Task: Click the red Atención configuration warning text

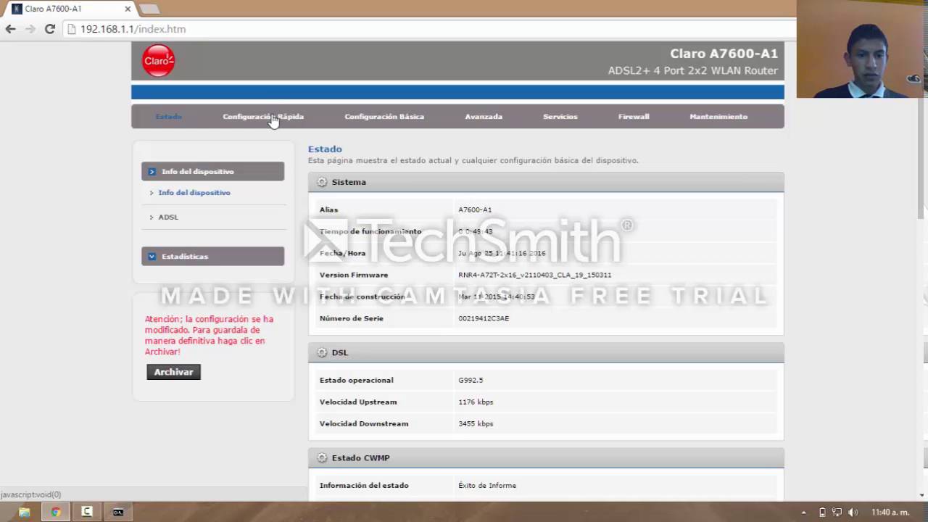Action: (x=210, y=335)
